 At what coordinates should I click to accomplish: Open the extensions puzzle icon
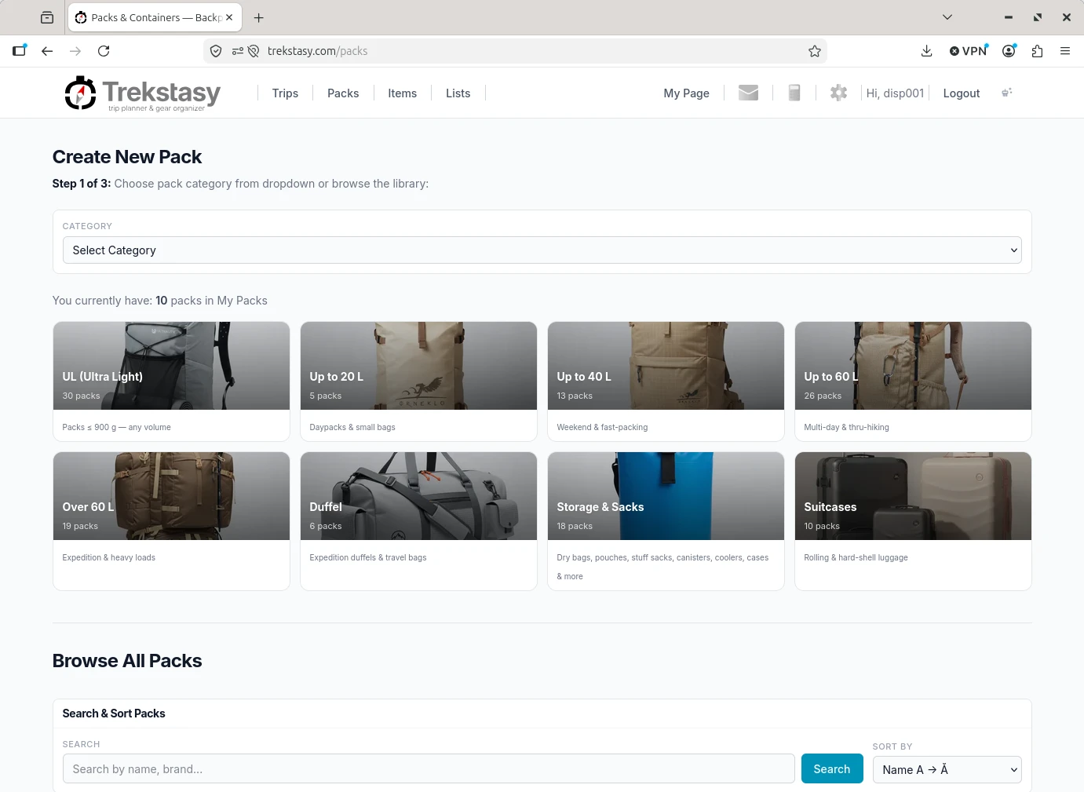click(x=1037, y=51)
